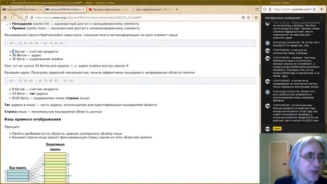Screen dimensions: 327x184
Task: Click 'Принцип:' paragraph text
Action: click(12, 127)
